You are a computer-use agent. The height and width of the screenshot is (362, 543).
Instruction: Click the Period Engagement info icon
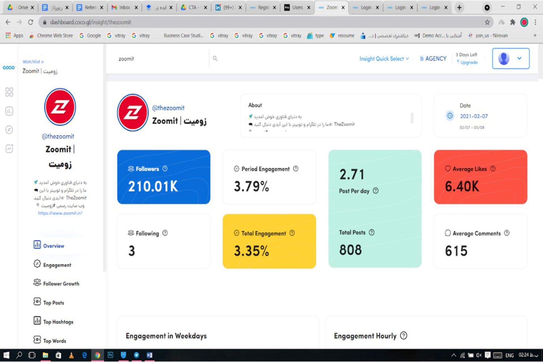[296, 169]
